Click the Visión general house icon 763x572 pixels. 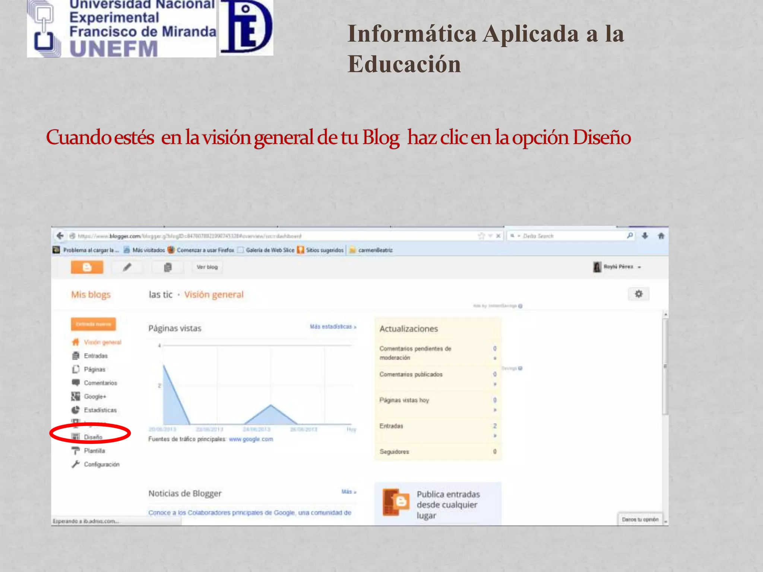76,342
